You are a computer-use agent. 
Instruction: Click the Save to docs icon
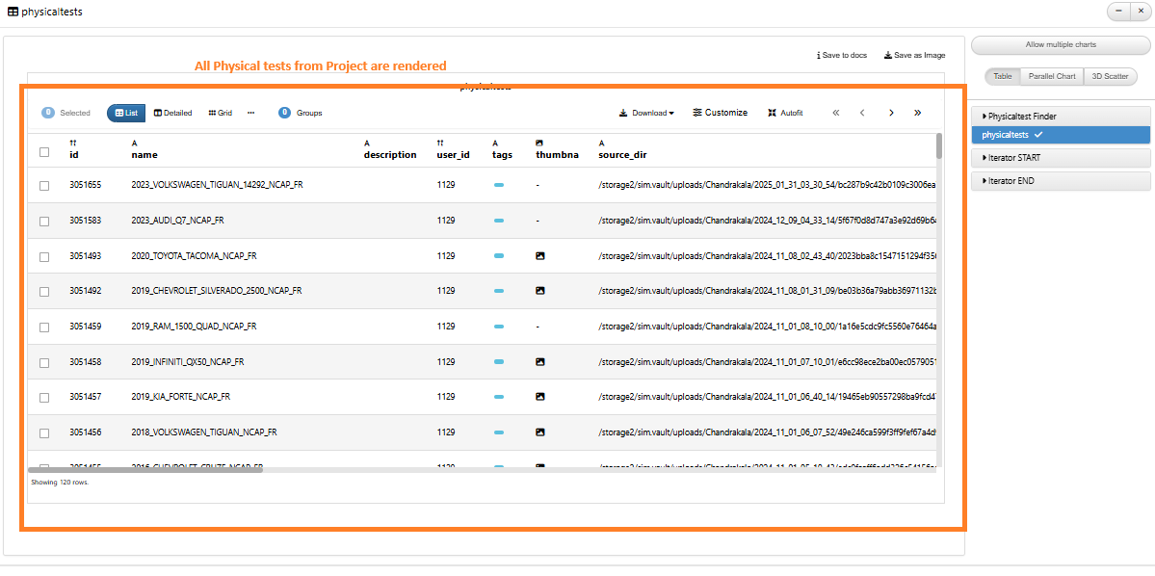pyautogui.click(x=819, y=56)
